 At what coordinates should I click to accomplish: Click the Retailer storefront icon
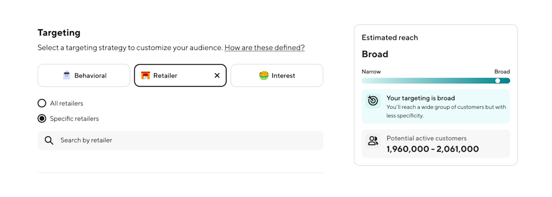[x=145, y=75]
